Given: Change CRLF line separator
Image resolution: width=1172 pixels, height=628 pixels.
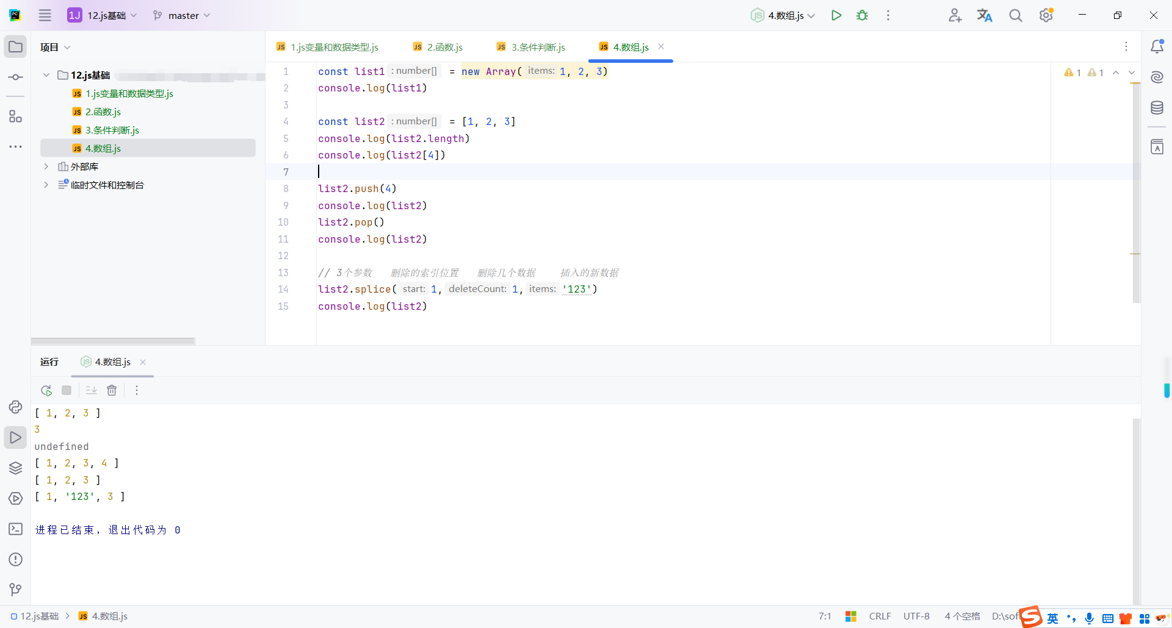Looking at the screenshot, I should [x=880, y=616].
